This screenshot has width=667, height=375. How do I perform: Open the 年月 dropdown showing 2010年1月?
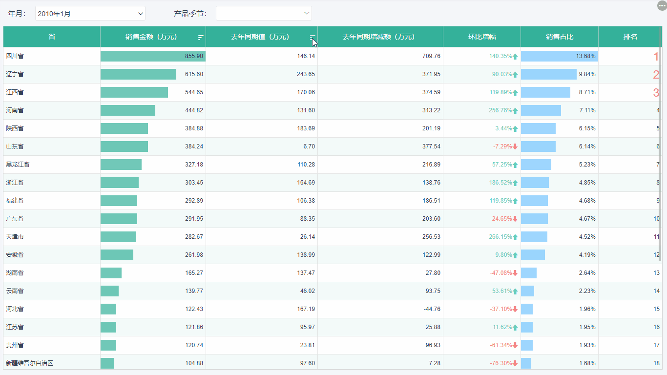coord(90,14)
